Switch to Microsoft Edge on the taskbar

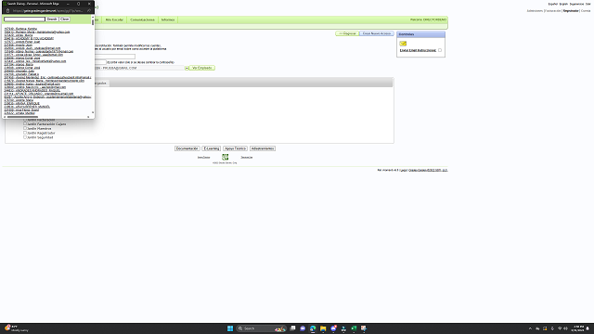tap(313, 328)
